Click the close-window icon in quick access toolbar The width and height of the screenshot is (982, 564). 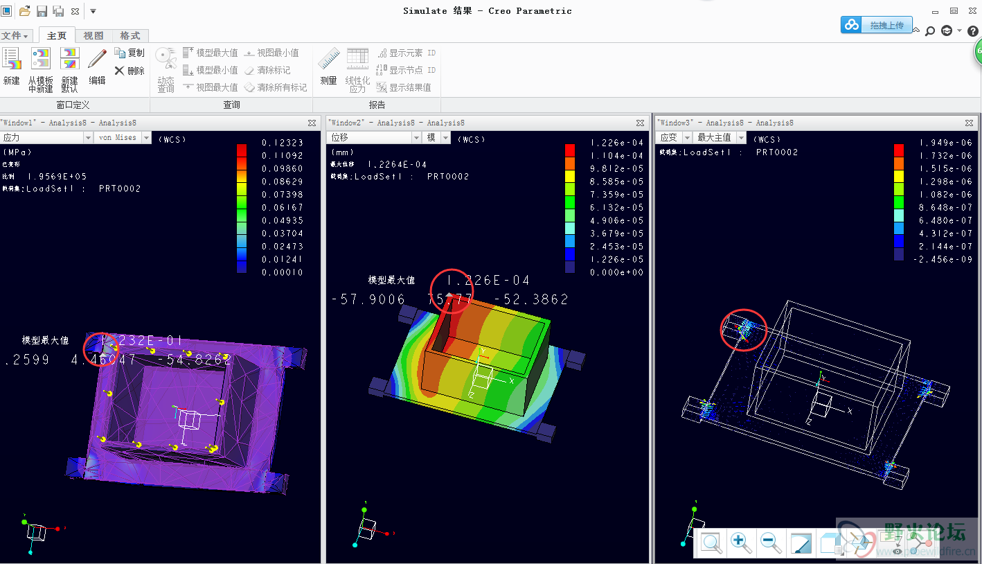click(x=75, y=11)
